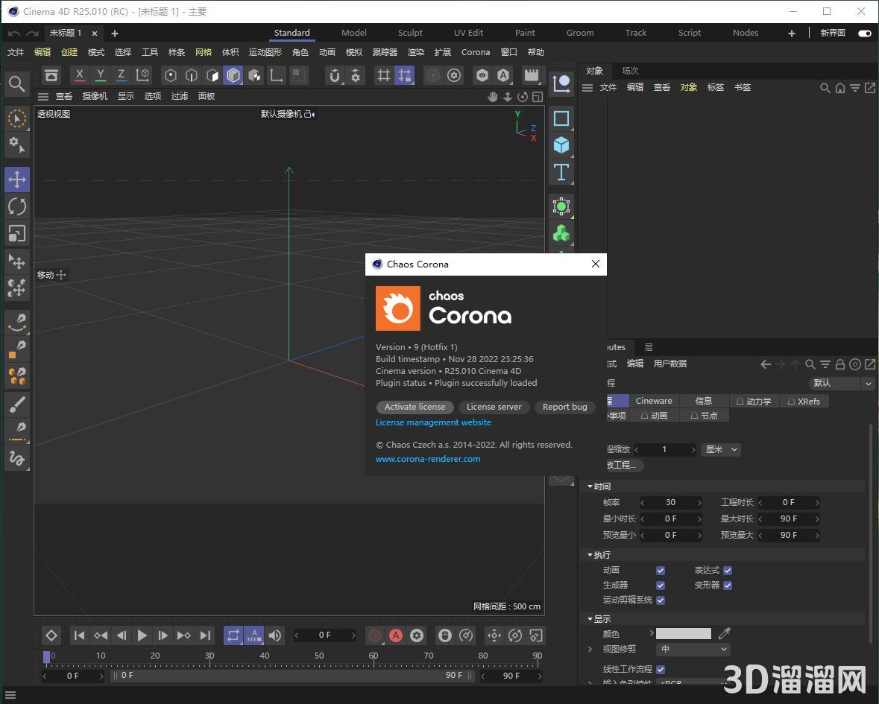Click the Text tool icon beside the viewport
Image resolution: width=879 pixels, height=704 pixels.
point(561,172)
